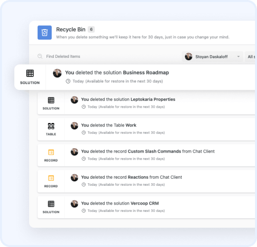This screenshot has height=247, width=257.
Task: Click restore availability text under Business Roadmap
Action: click(118, 81)
